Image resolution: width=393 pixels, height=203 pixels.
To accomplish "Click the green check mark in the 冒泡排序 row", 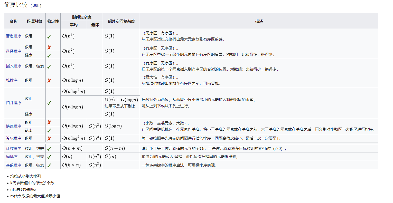I will 49,36.
